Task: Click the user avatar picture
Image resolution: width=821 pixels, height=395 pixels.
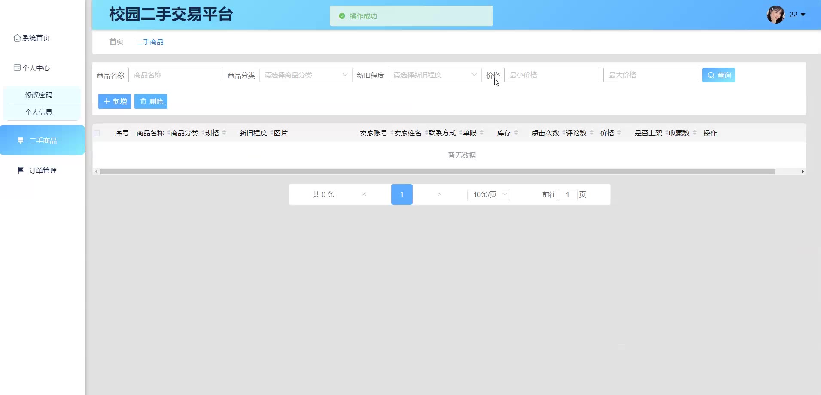Action: (775, 15)
